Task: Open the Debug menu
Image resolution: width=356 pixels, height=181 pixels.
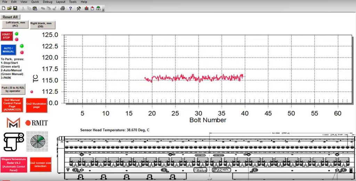Action: [x=47, y=2]
